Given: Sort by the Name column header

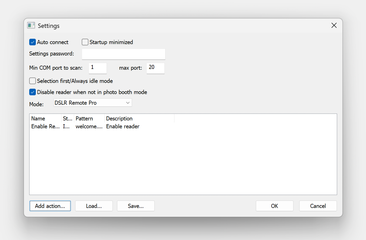Looking at the screenshot, I should pos(45,119).
